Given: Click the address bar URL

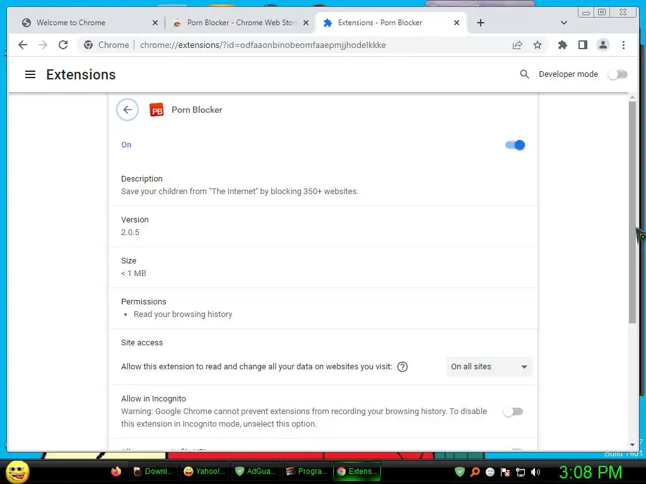Looking at the screenshot, I should pyautogui.click(x=263, y=45).
